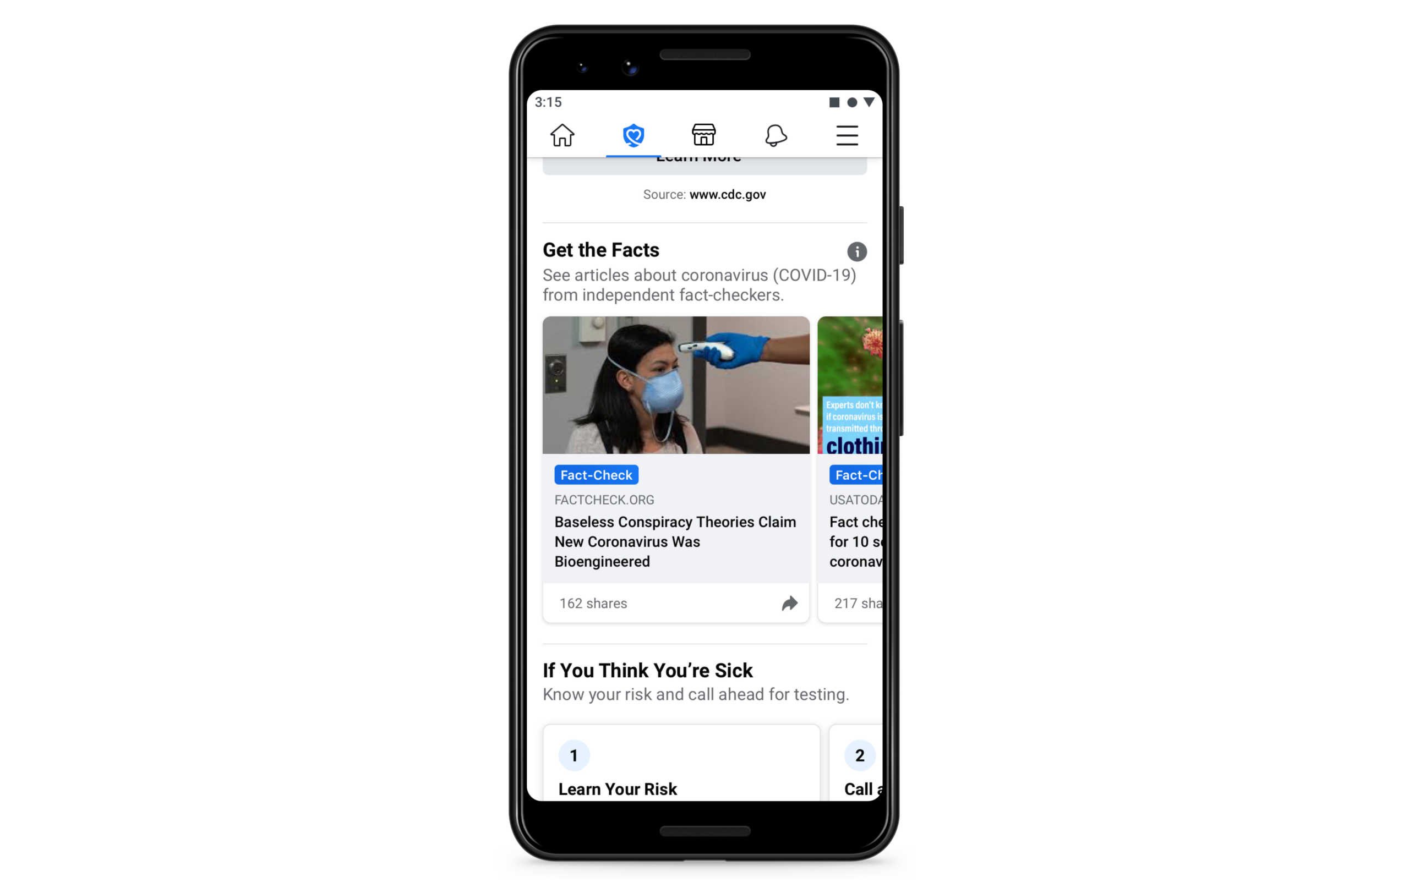Image resolution: width=1409 pixels, height=888 pixels.
Task: Tap the share arrow on the second fact-check card
Action: click(x=789, y=602)
